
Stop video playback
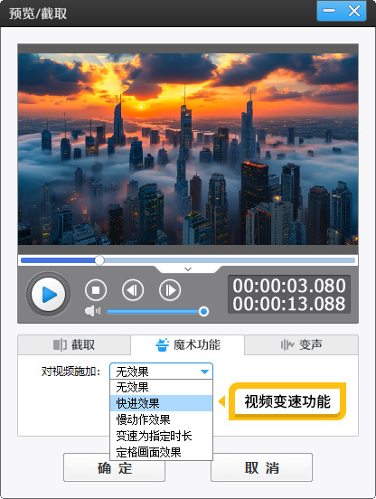point(96,290)
